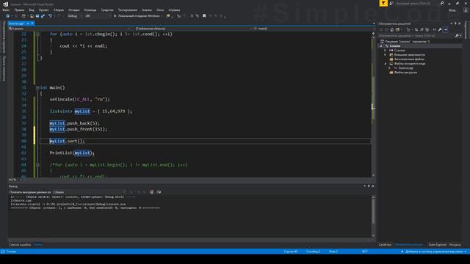Image resolution: width=470 pixels, height=264 pixels.
Task: Open Properties wrench icon in Solution Explorer
Action: 440,29
